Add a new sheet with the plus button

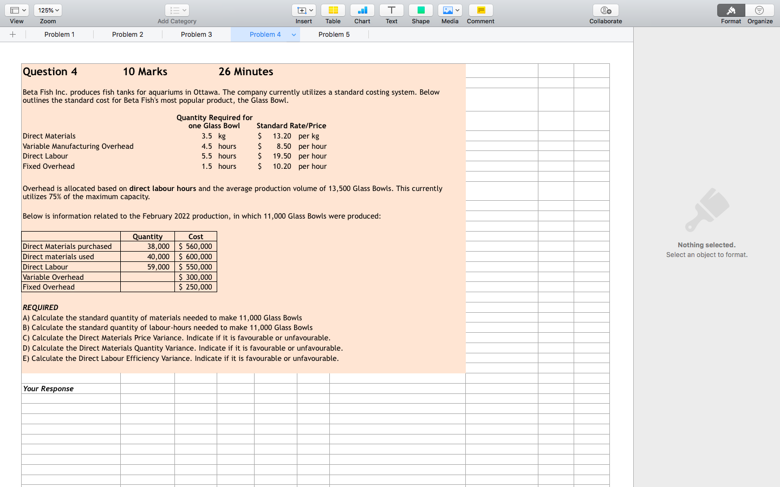12,34
